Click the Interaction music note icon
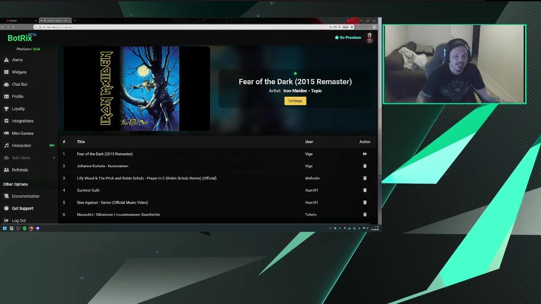Screen dimensions: 541x304 click(x=6, y=146)
